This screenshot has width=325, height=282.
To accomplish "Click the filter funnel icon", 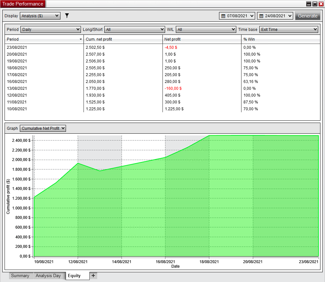I will click(x=67, y=16).
